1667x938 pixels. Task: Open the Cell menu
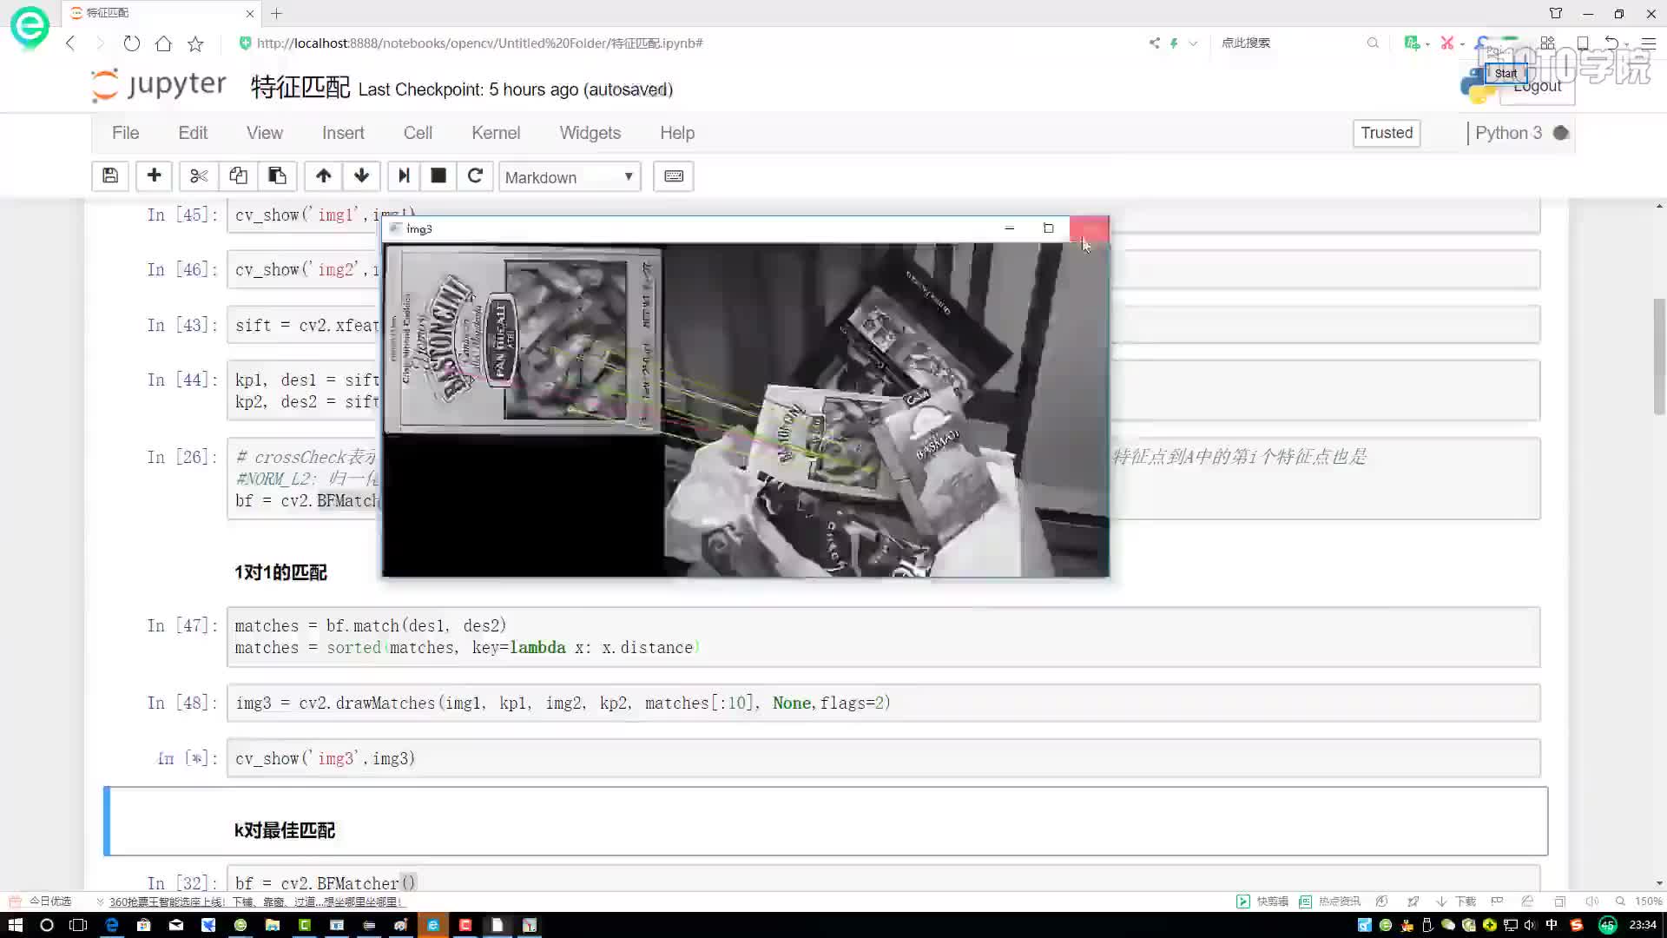pos(418,133)
